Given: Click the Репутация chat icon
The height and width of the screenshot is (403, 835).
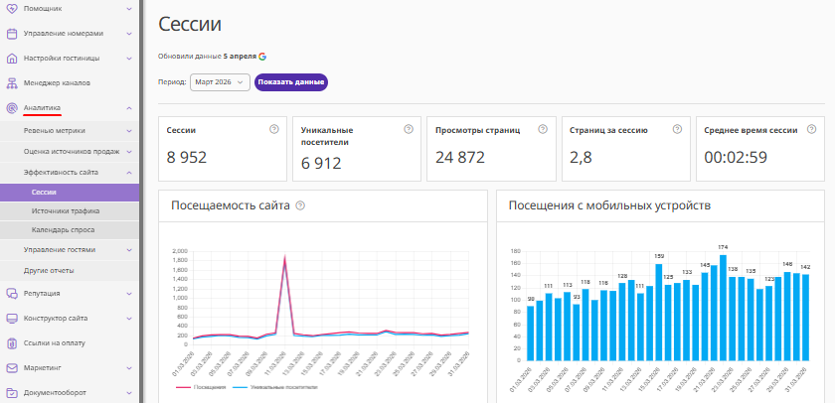Looking at the screenshot, I should [x=12, y=293].
